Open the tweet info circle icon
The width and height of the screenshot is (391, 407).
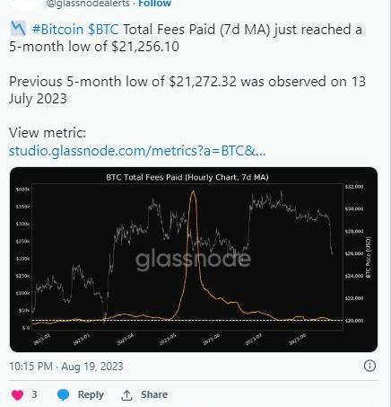pos(369,366)
